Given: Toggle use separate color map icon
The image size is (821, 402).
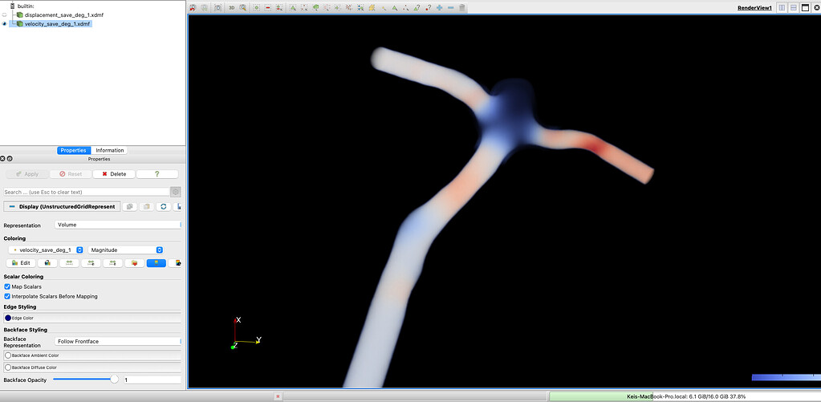Looking at the screenshot, I should [x=47, y=262].
